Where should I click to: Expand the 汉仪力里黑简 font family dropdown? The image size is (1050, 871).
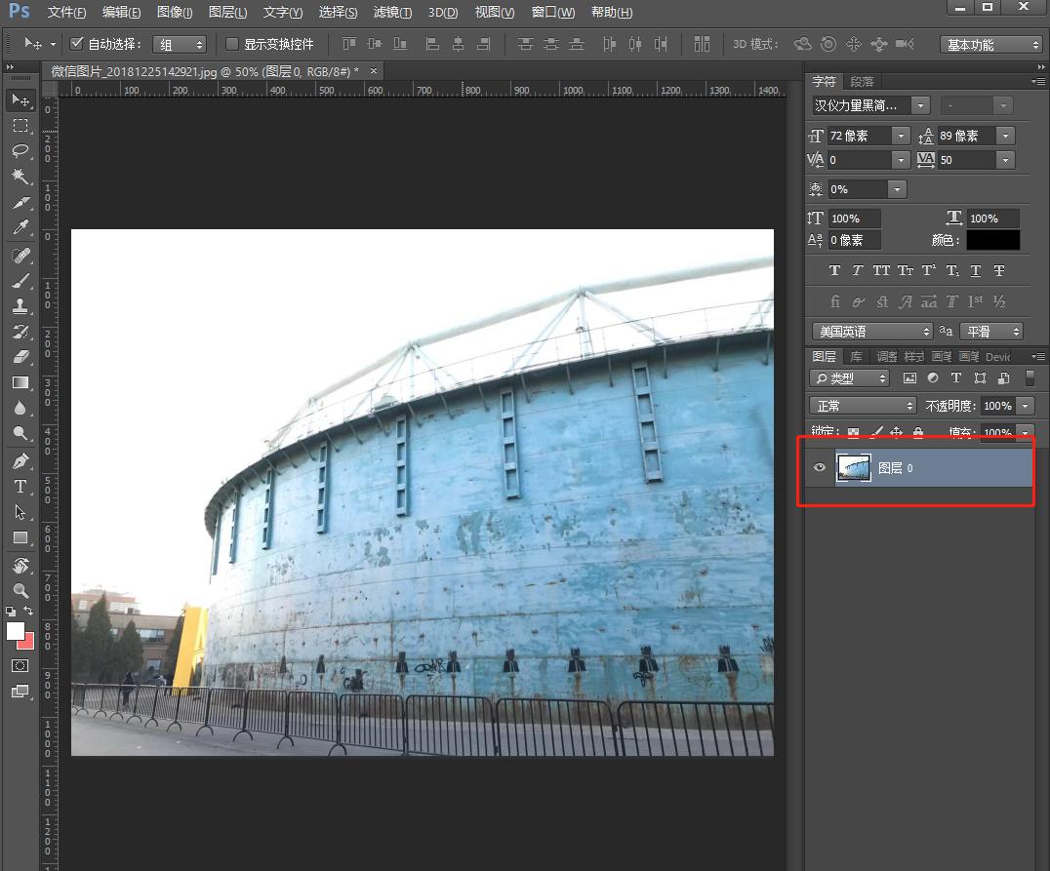tap(920, 105)
